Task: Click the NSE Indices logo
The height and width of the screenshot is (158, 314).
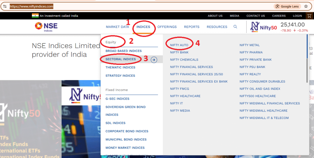Action: click(46, 27)
